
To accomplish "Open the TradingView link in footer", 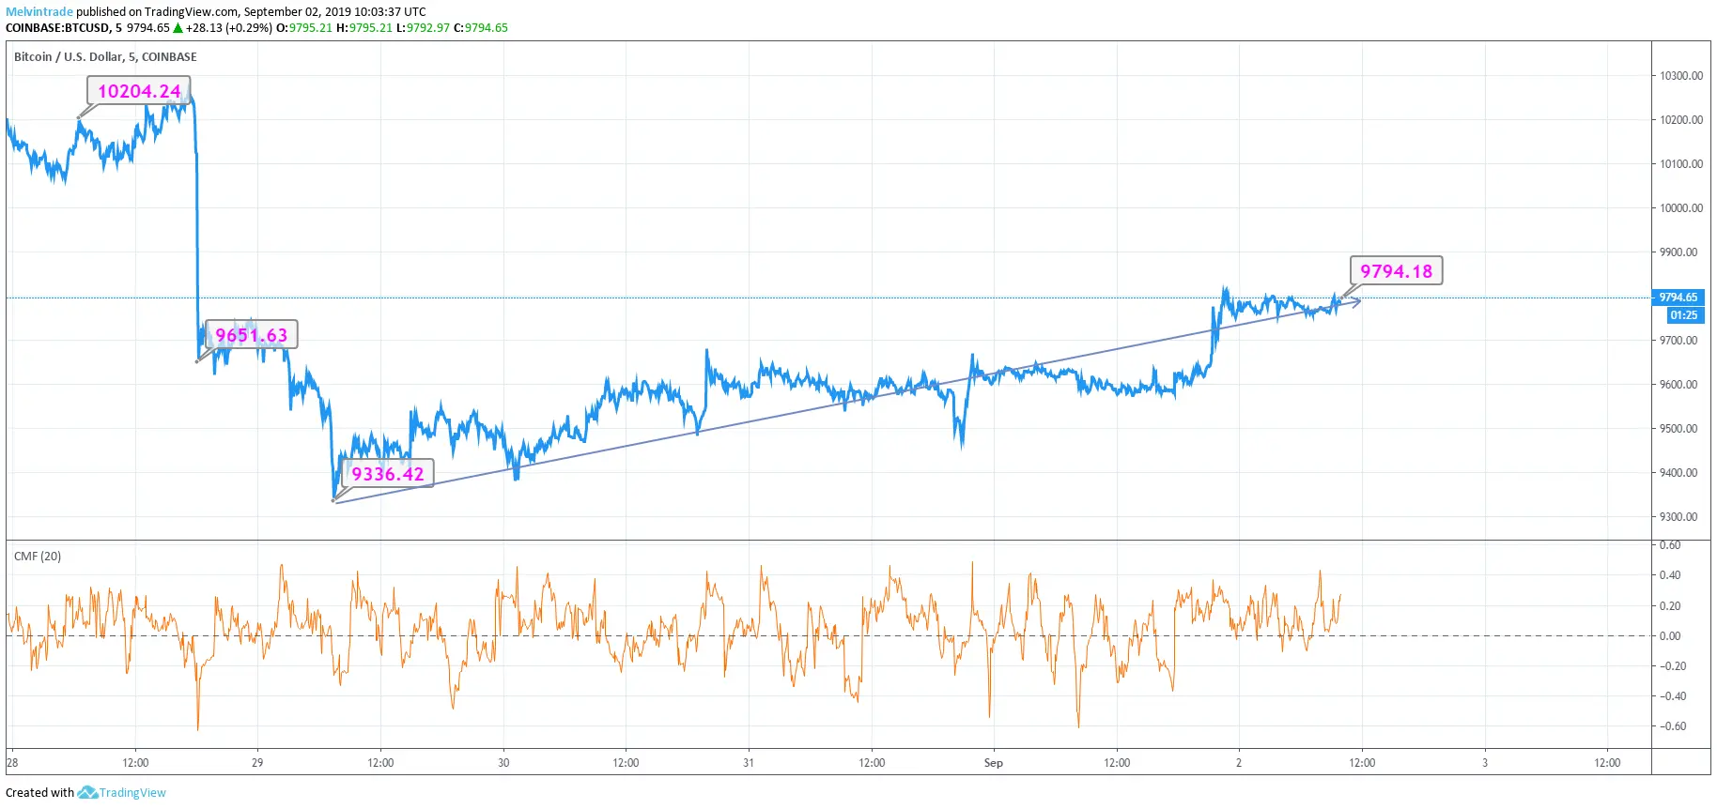I will click(x=132, y=793).
